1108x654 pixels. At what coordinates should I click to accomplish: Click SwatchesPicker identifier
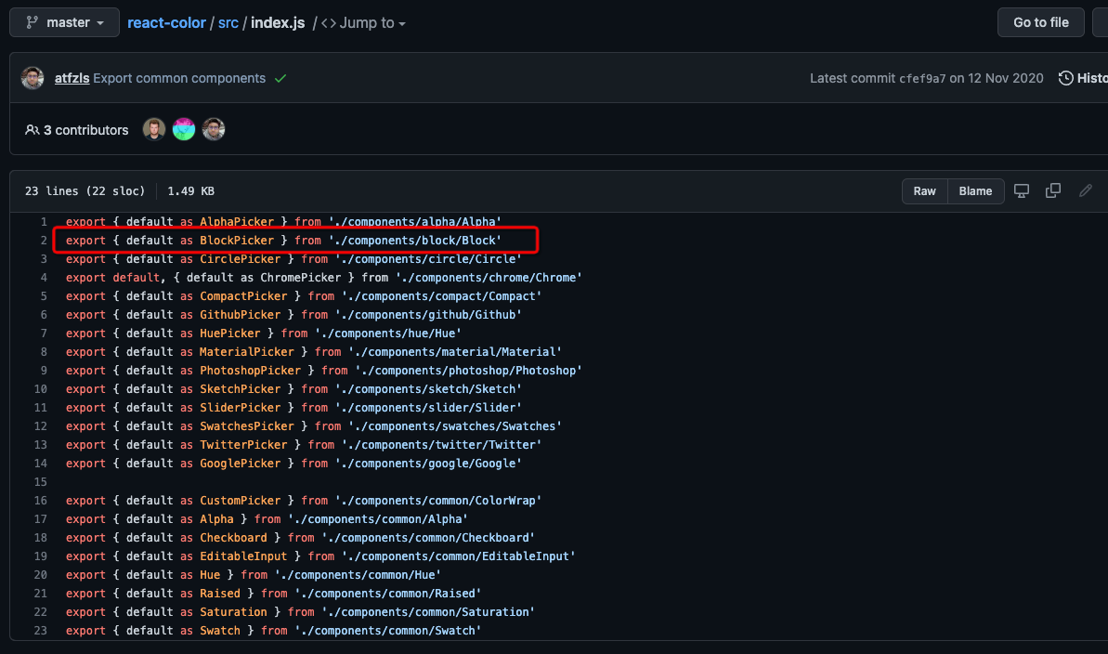[247, 426]
